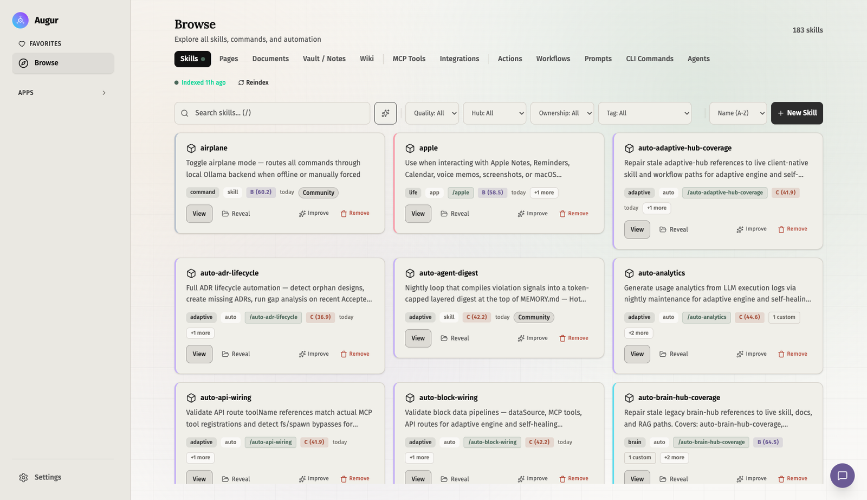Click the /apple command tag

click(461, 193)
